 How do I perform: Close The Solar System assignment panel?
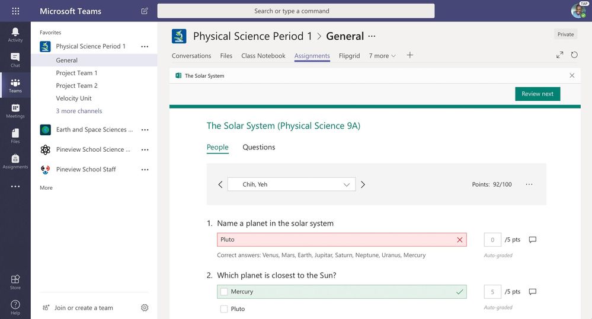coord(572,75)
